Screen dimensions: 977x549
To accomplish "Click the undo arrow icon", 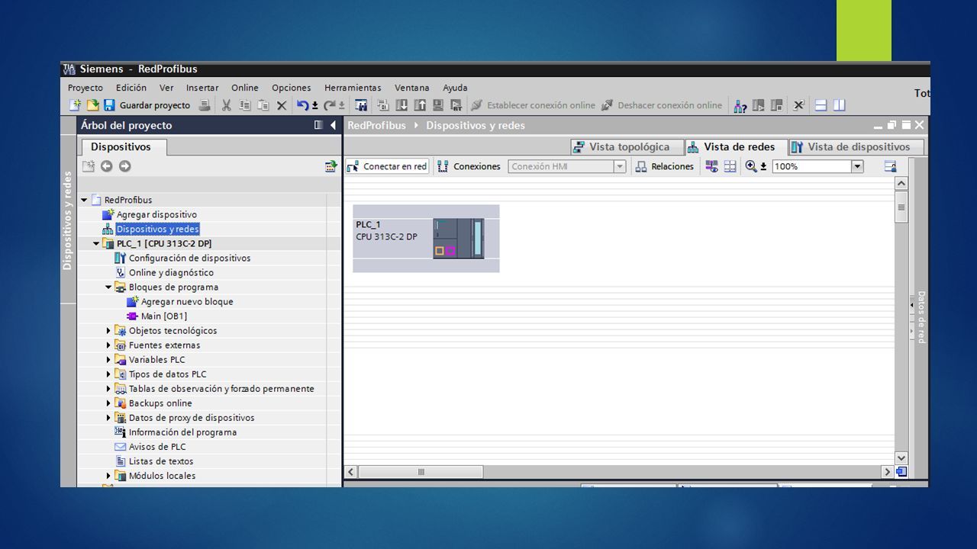I will [x=302, y=105].
